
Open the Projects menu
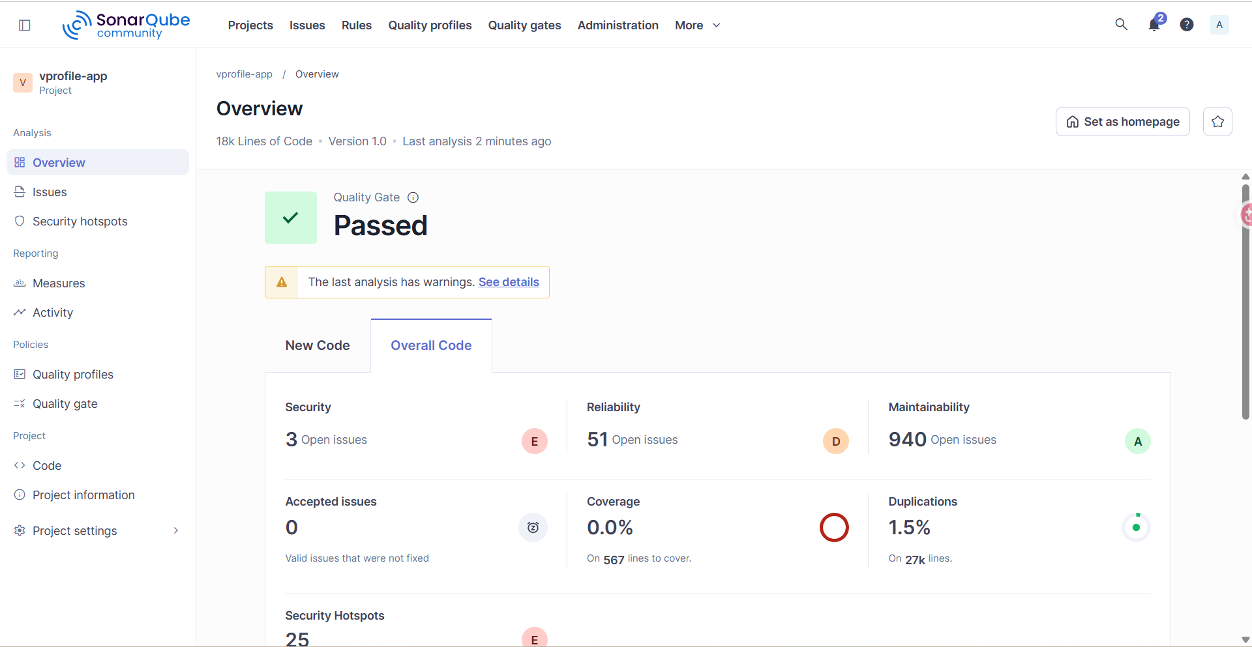(250, 25)
